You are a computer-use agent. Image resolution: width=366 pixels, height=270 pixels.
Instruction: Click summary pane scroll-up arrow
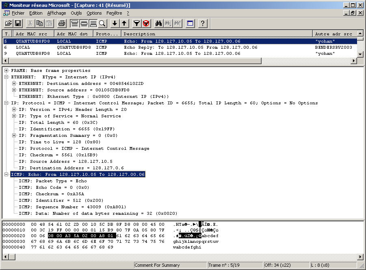[360, 34]
